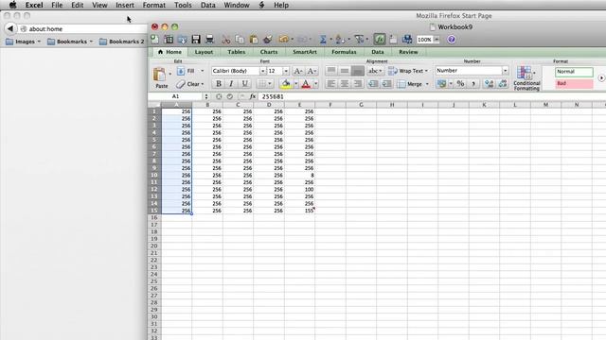The image size is (606, 340).
Task: Click the Open from template icon
Action: click(x=169, y=39)
